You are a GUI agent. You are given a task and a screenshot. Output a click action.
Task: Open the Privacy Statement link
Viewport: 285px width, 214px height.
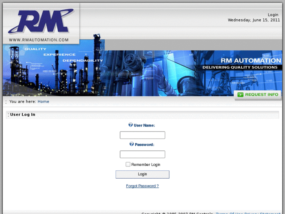coord(262,213)
